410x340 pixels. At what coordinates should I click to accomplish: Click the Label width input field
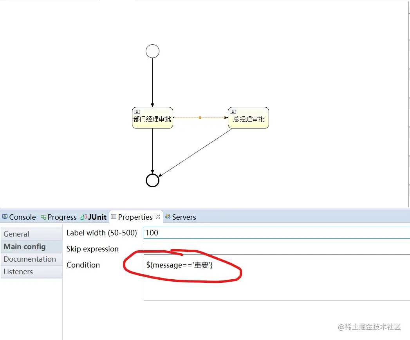(x=276, y=233)
